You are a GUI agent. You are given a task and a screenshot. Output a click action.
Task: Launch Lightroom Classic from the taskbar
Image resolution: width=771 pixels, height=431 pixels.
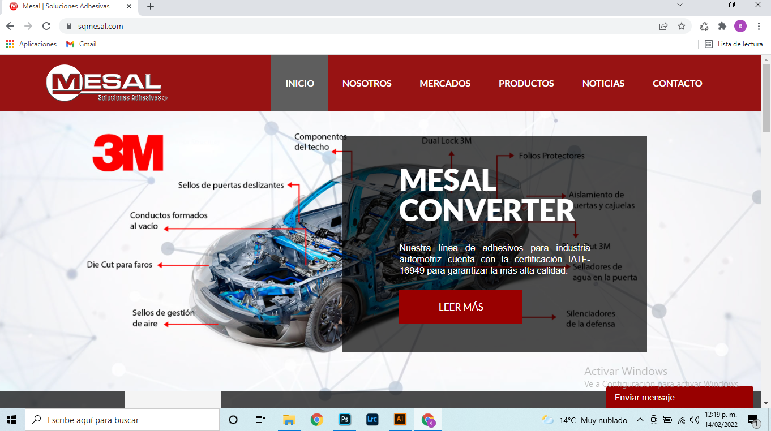click(372, 420)
